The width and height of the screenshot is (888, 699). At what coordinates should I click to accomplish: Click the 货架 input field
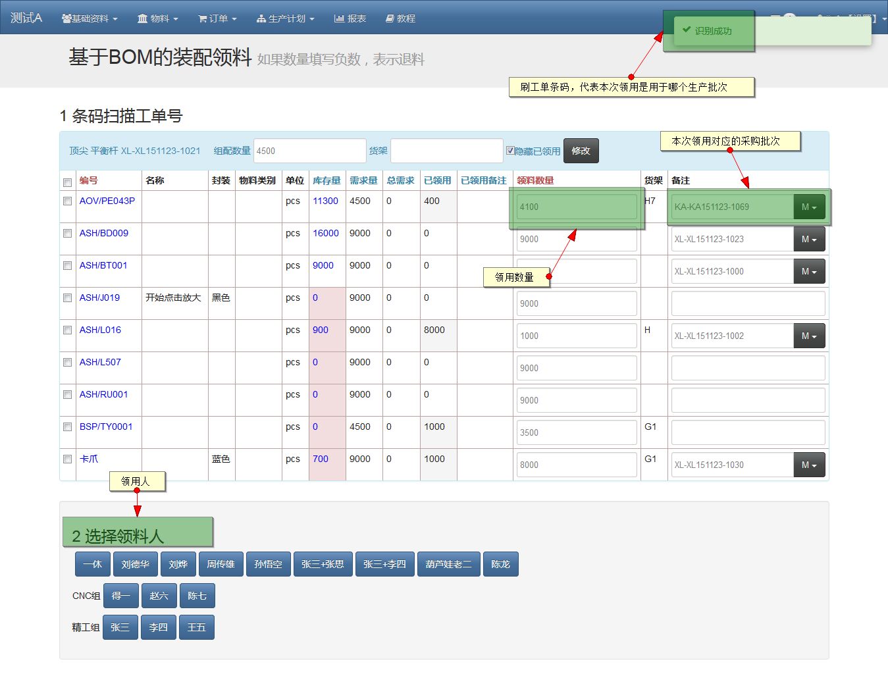coord(446,151)
